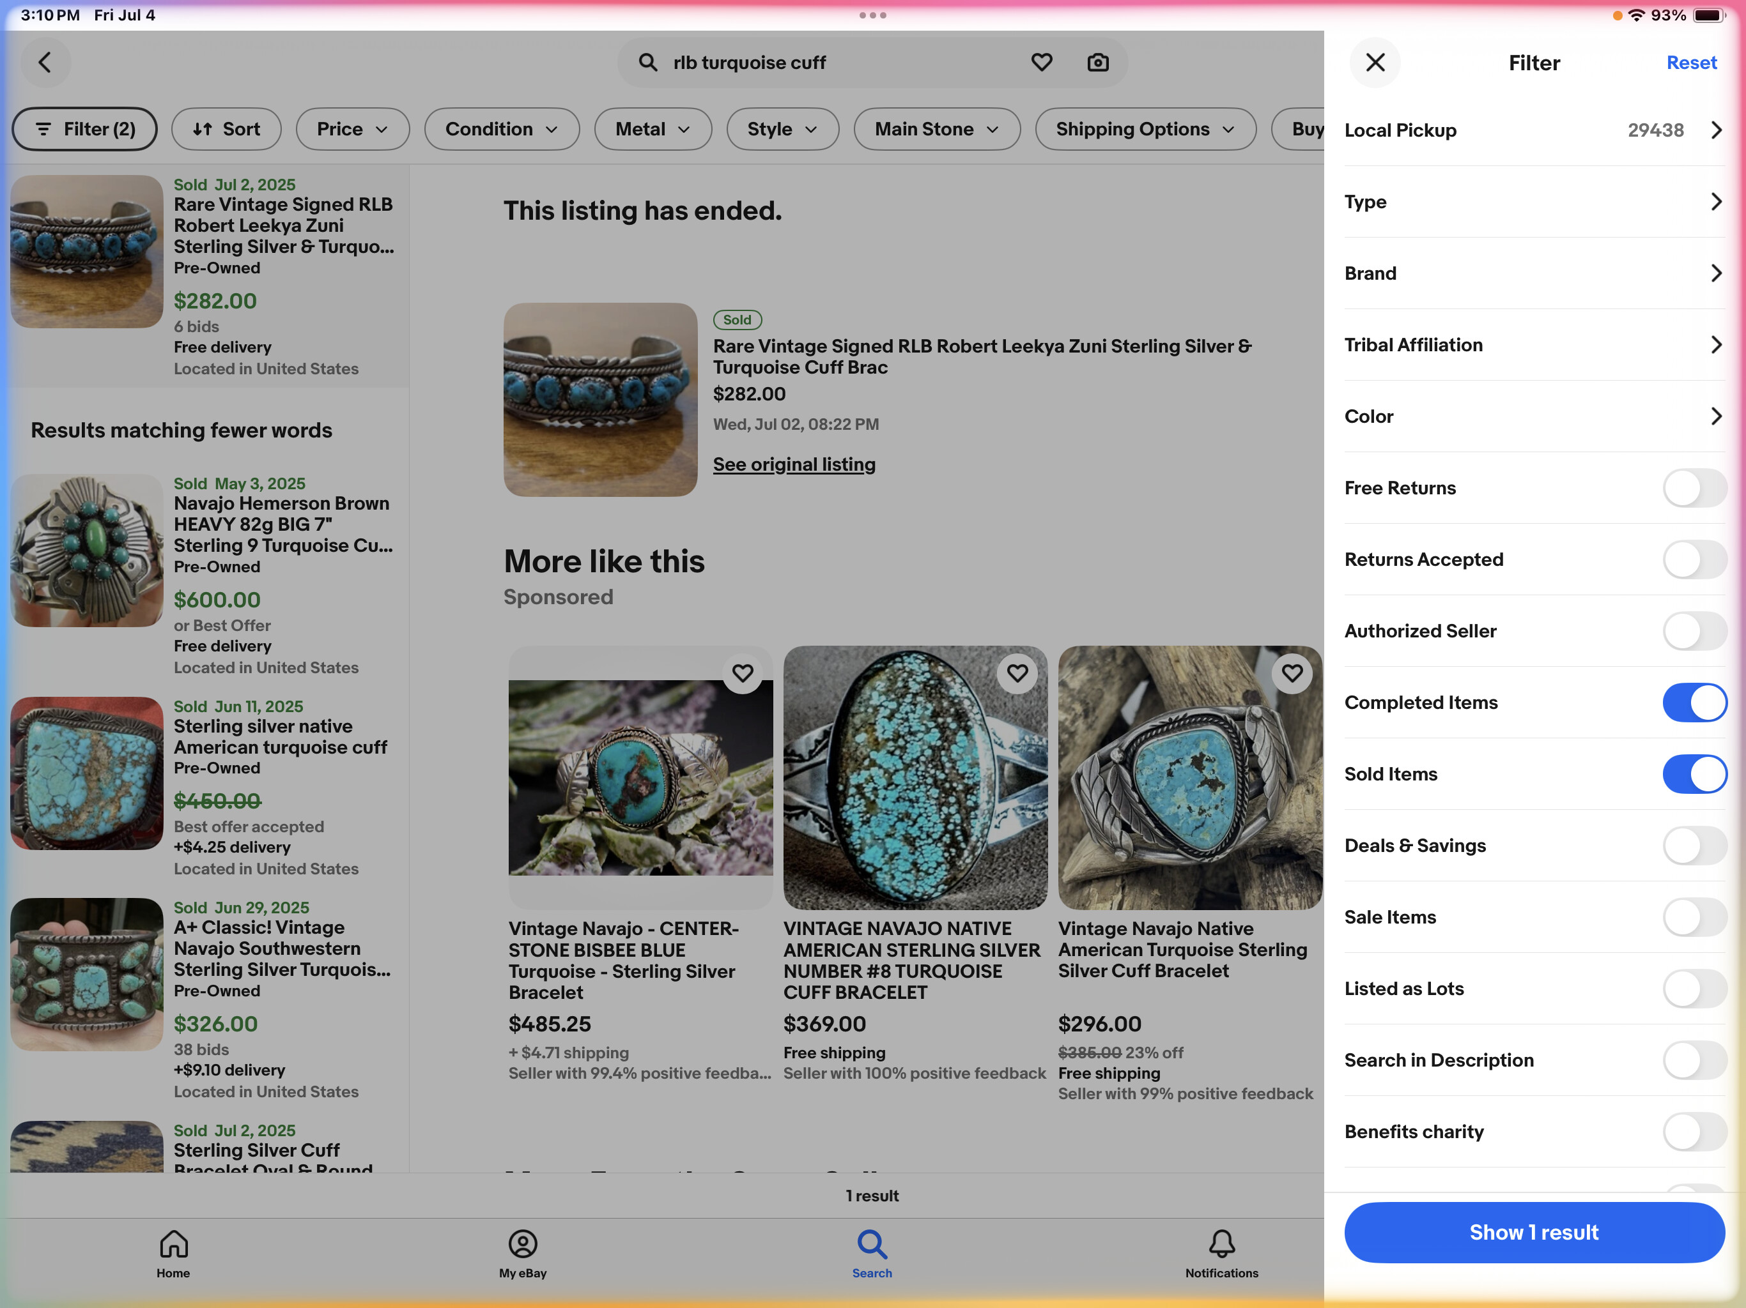Expand the Brand filter row
The image size is (1746, 1308).
point(1534,273)
